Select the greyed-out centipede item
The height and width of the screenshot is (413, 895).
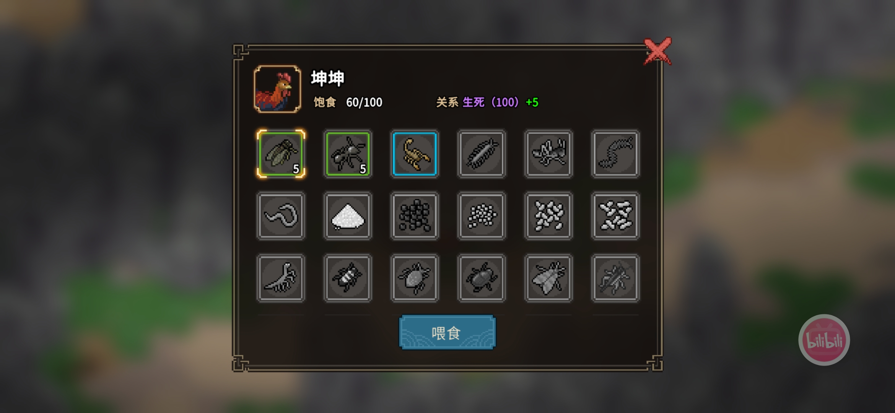pyautogui.click(x=482, y=154)
